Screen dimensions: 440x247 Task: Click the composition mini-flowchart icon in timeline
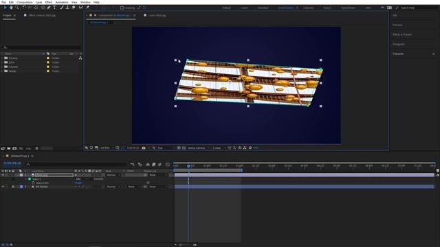[x=132, y=165]
